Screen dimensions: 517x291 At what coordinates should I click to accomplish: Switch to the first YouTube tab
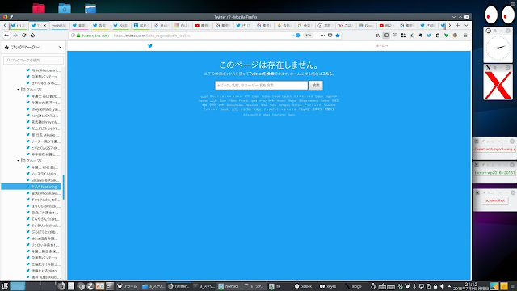203,25
